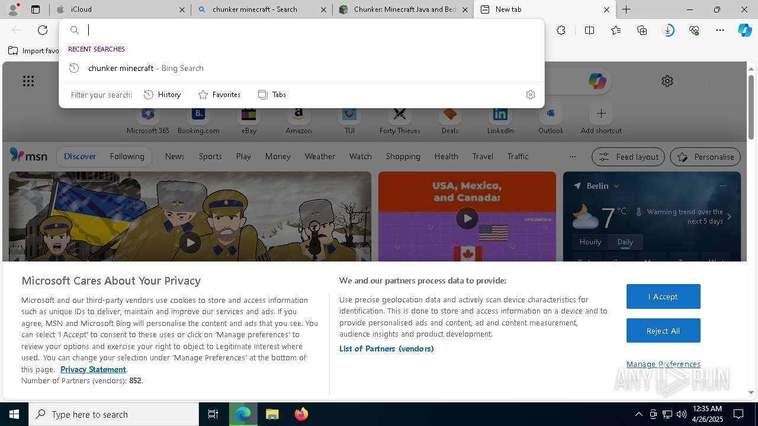Screen dimensions: 758x426
Task: Click Reject All cookies button
Action: 663,331
